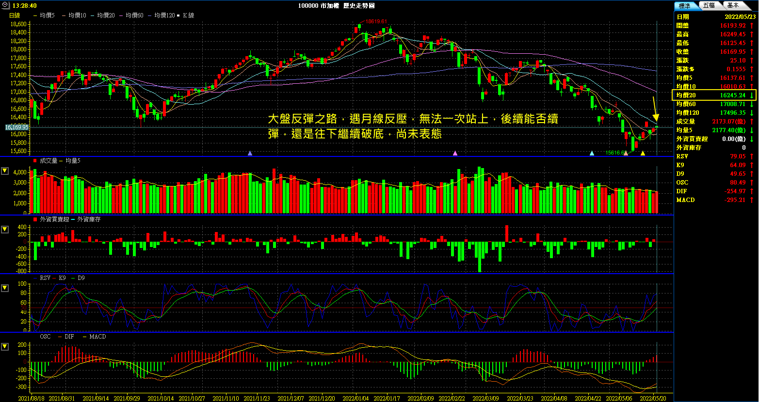Viewport: 759px width, 402px height.
Task: Click the 均價60 legend color line
Action: point(121,15)
